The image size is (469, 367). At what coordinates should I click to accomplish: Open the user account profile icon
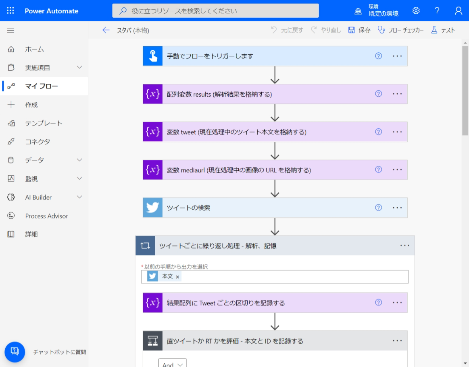458,11
